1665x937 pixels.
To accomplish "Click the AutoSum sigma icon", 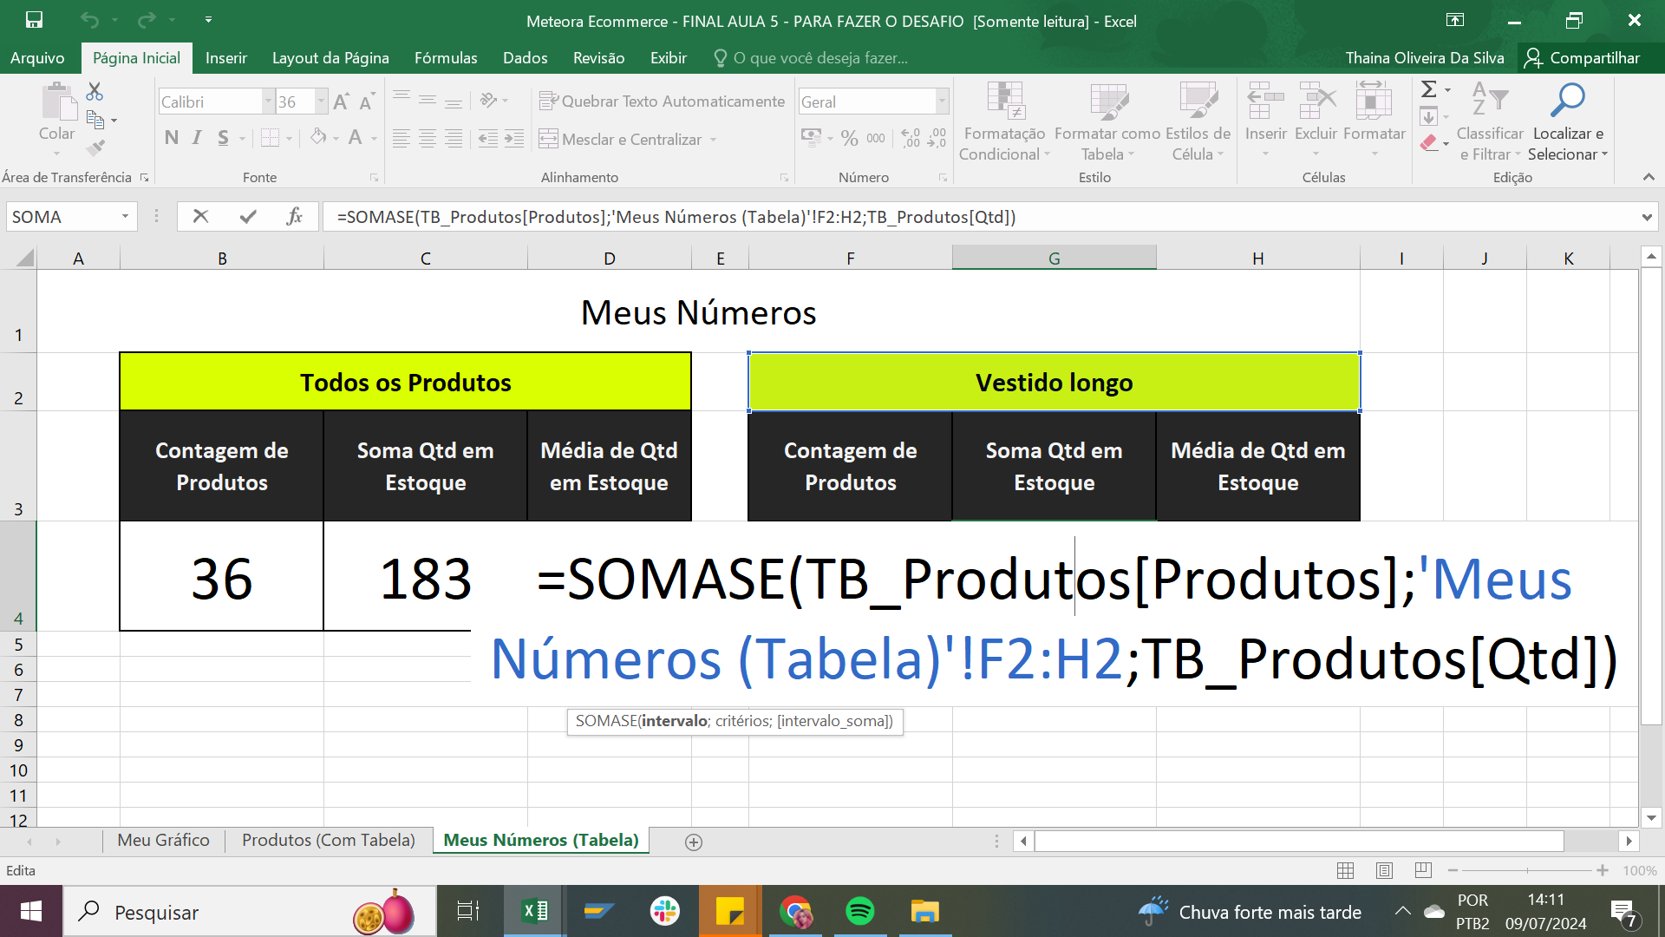I will 1428,88.
